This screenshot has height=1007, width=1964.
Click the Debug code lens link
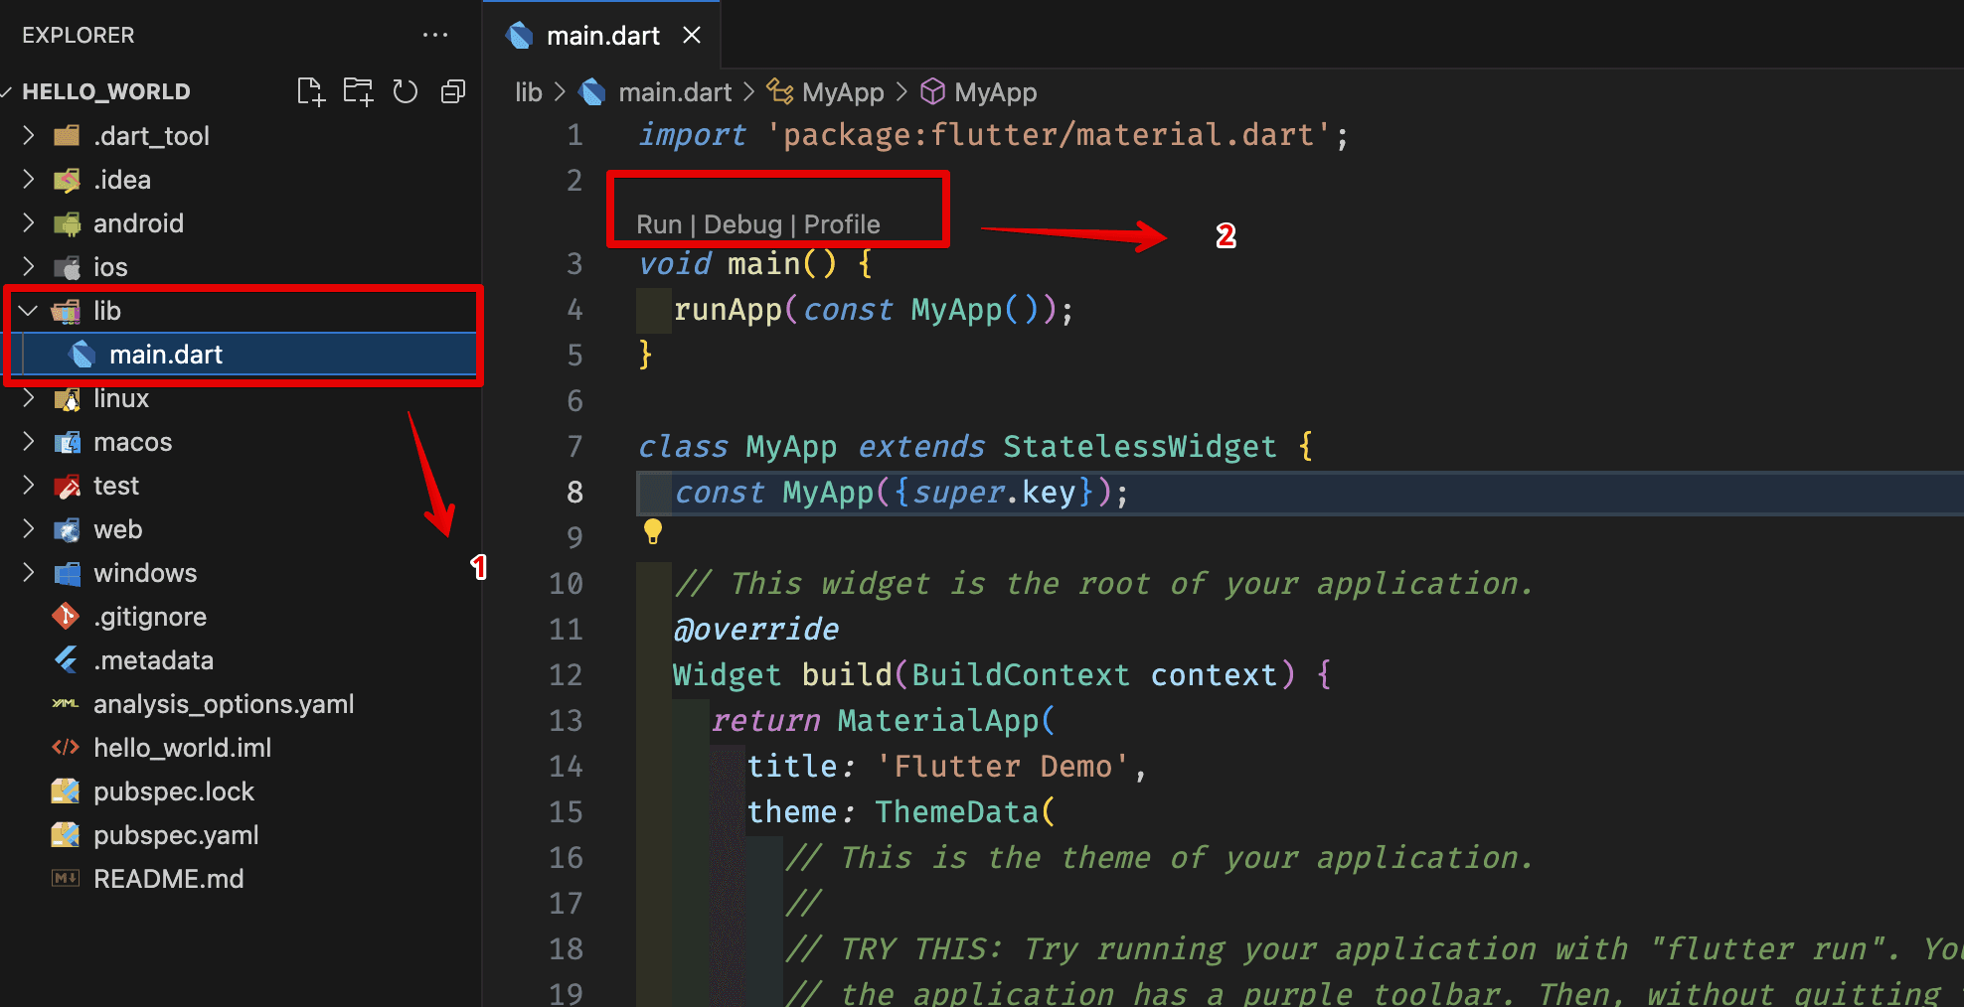pyautogui.click(x=742, y=224)
